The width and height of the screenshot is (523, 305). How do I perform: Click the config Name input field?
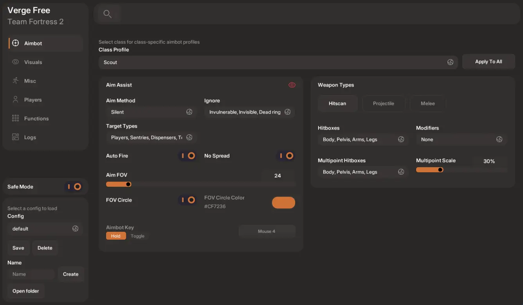pyautogui.click(x=31, y=274)
